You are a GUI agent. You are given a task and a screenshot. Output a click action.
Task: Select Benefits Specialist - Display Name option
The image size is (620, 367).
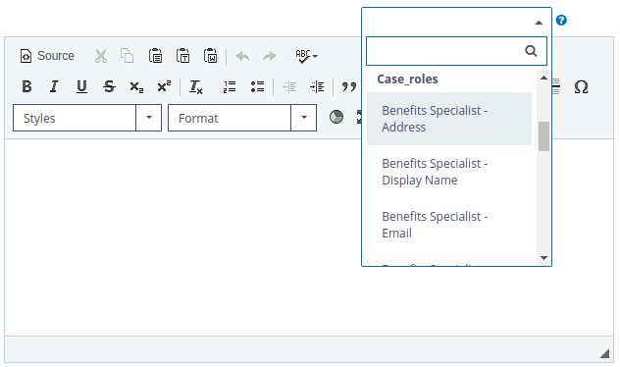coord(449,172)
